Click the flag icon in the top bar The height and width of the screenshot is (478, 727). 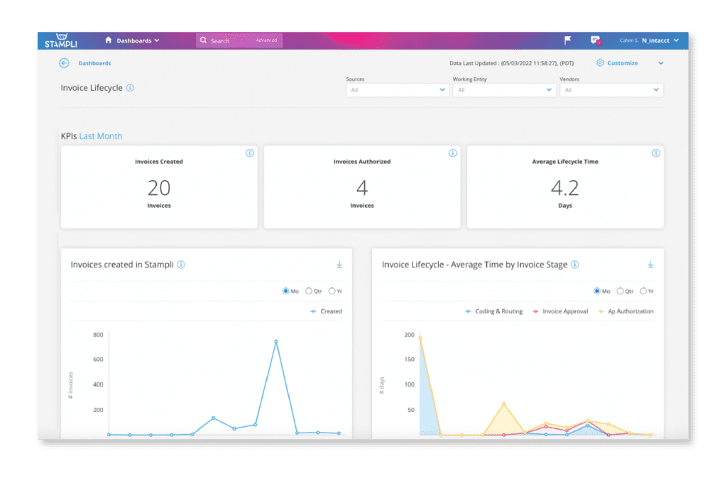(x=567, y=40)
